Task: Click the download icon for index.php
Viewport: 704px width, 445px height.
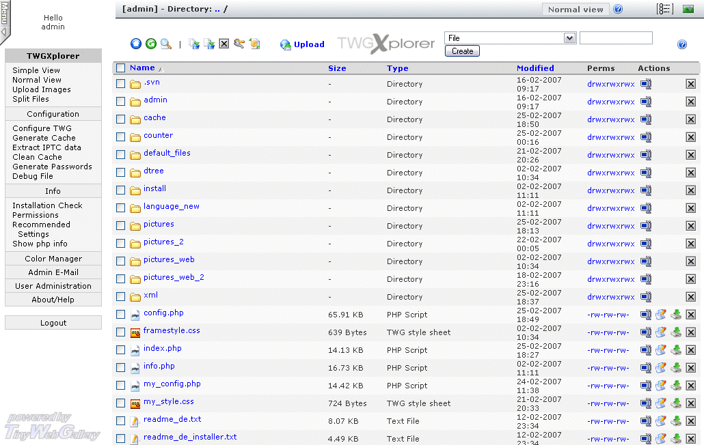Action: coord(676,350)
